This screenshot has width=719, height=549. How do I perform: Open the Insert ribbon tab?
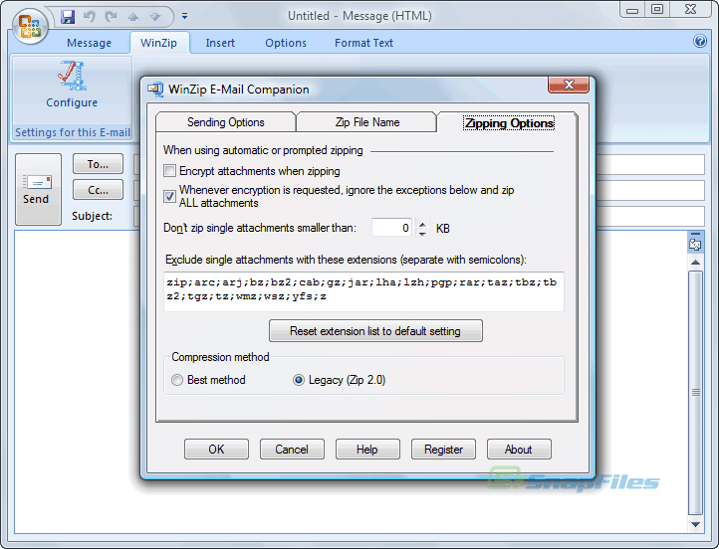[220, 43]
